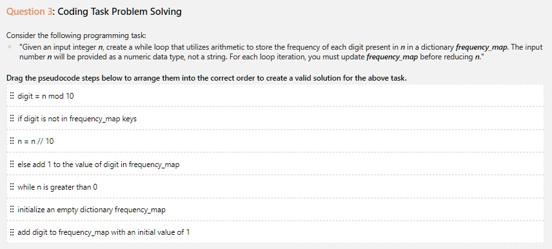The height and width of the screenshot is (249, 552).
Task: Click the bullet marker before the task quote
Action: (10, 46)
